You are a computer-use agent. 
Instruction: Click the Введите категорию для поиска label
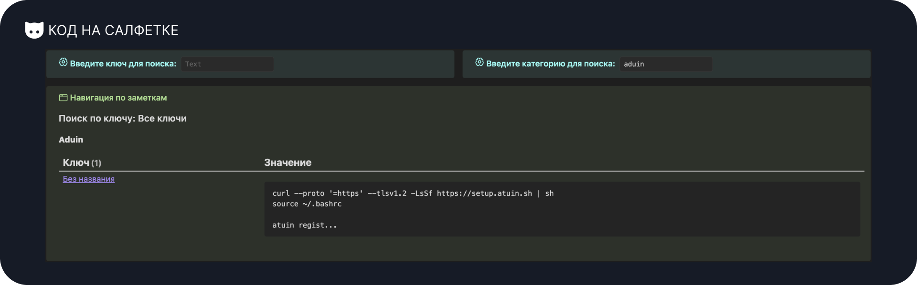pos(550,64)
